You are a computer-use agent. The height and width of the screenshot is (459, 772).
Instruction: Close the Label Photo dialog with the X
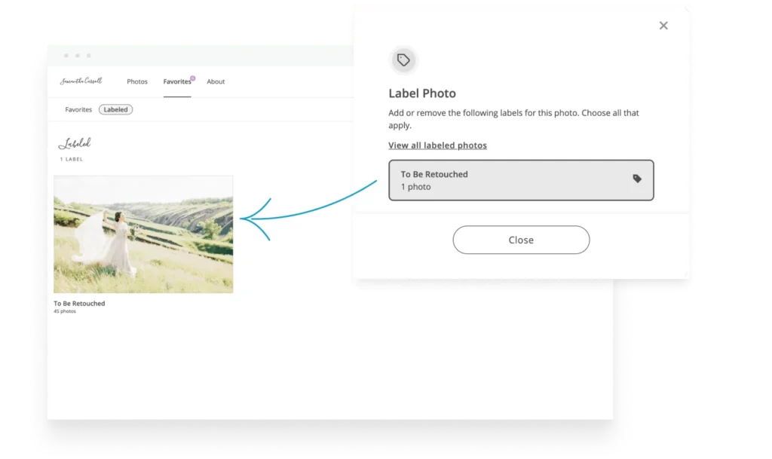click(663, 26)
